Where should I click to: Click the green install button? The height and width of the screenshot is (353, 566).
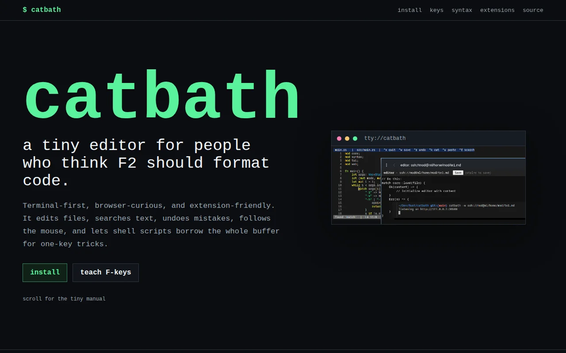(45, 273)
